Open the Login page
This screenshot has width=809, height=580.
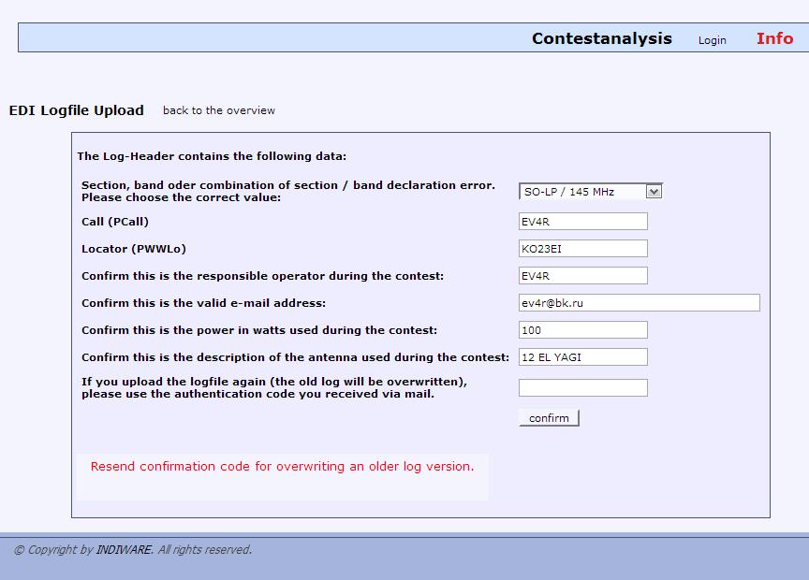[x=712, y=40]
